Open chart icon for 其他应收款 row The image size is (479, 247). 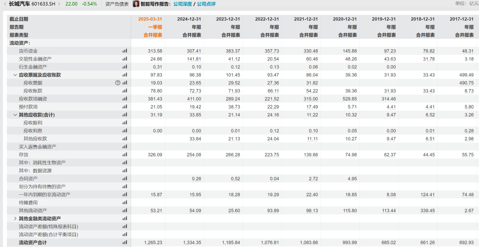(125, 139)
